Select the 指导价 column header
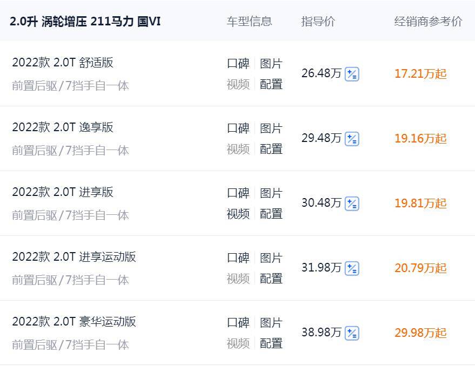Viewport: 475px width, 366px height. pyautogui.click(x=318, y=22)
